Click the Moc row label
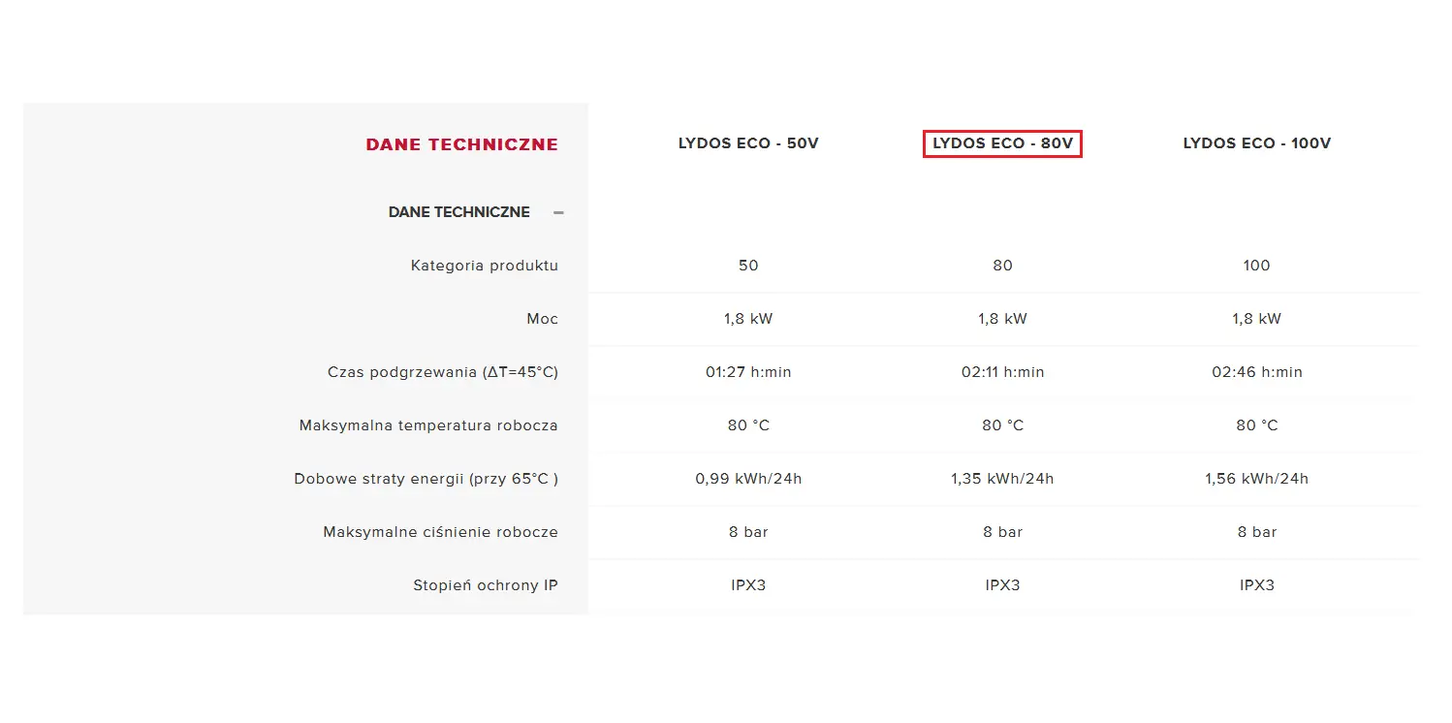 (543, 319)
